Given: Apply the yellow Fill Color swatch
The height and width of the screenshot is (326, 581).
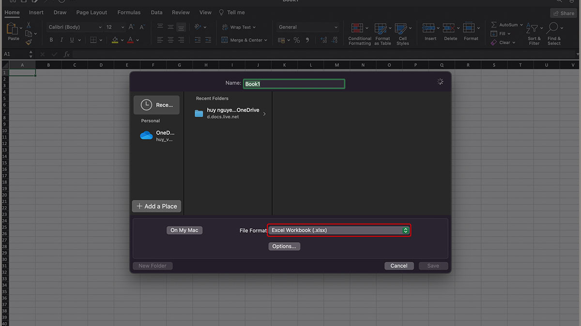Looking at the screenshot, I should (115, 40).
